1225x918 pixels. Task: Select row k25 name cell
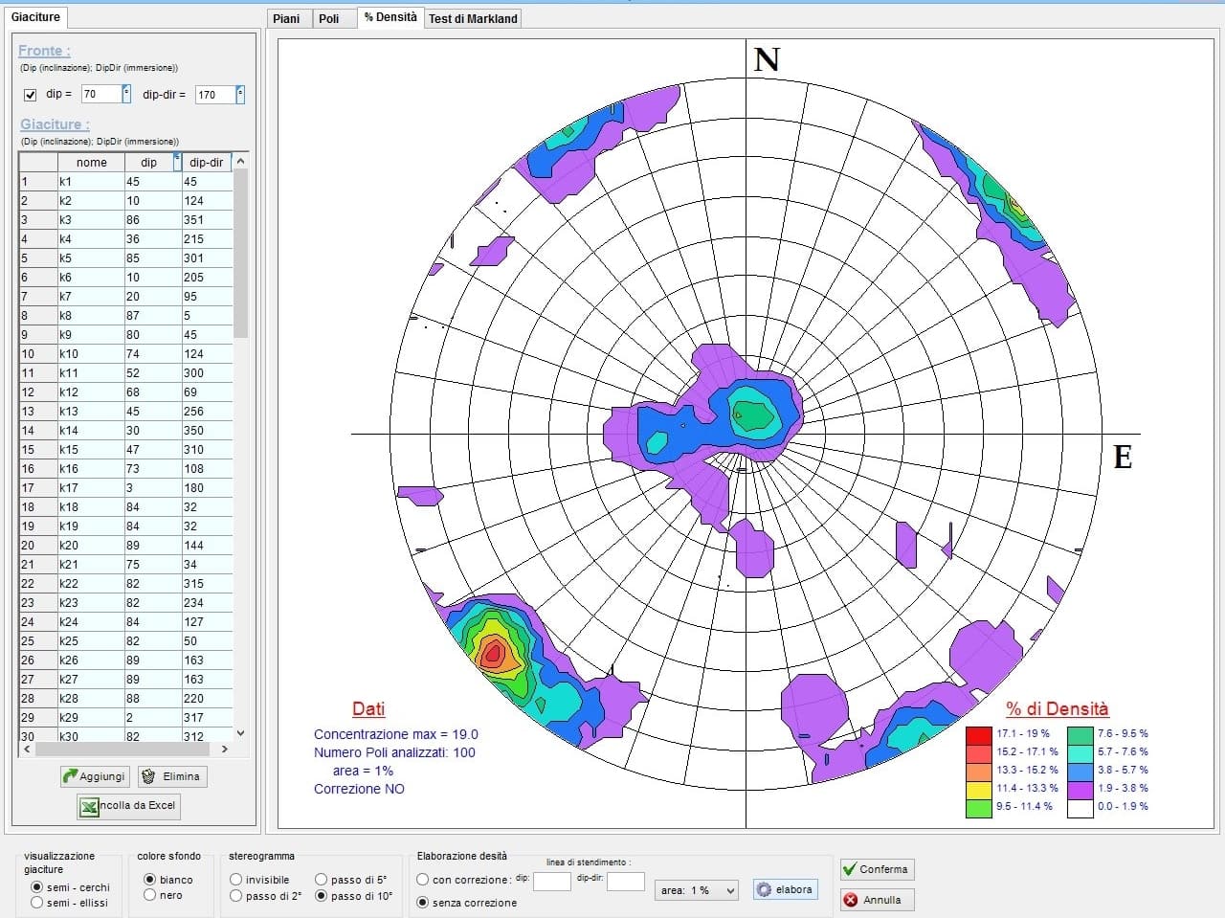pos(91,641)
